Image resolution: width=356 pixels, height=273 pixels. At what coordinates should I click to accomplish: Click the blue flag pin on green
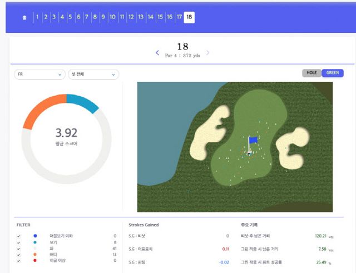253,141
